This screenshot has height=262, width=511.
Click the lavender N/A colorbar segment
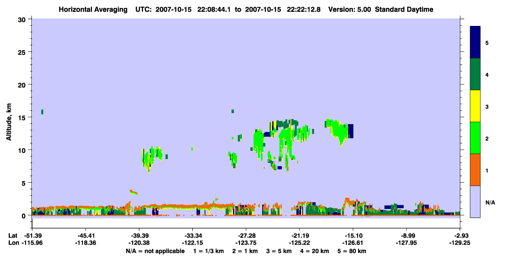[x=475, y=202]
